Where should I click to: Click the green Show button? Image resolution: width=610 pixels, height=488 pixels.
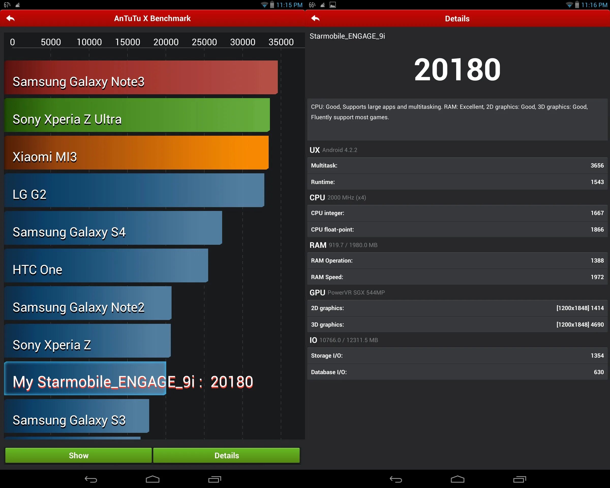click(78, 455)
